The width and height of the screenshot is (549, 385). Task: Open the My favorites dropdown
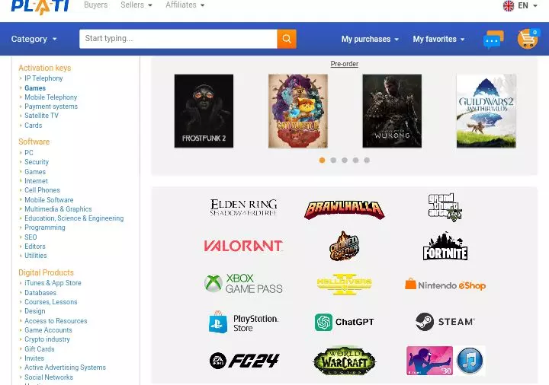point(438,39)
